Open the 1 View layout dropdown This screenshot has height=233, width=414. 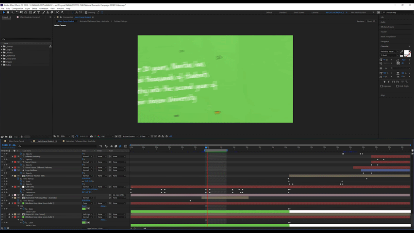click(144, 136)
